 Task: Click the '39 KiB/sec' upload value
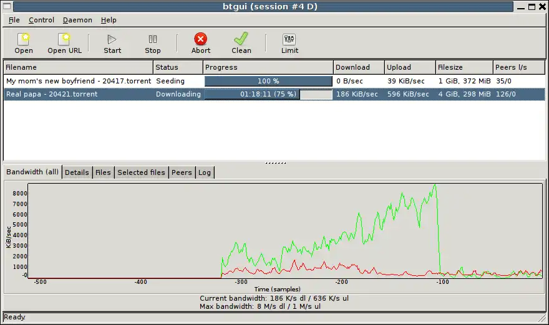coord(406,81)
